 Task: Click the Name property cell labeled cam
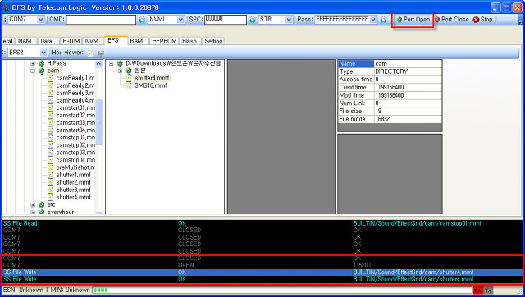point(408,64)
